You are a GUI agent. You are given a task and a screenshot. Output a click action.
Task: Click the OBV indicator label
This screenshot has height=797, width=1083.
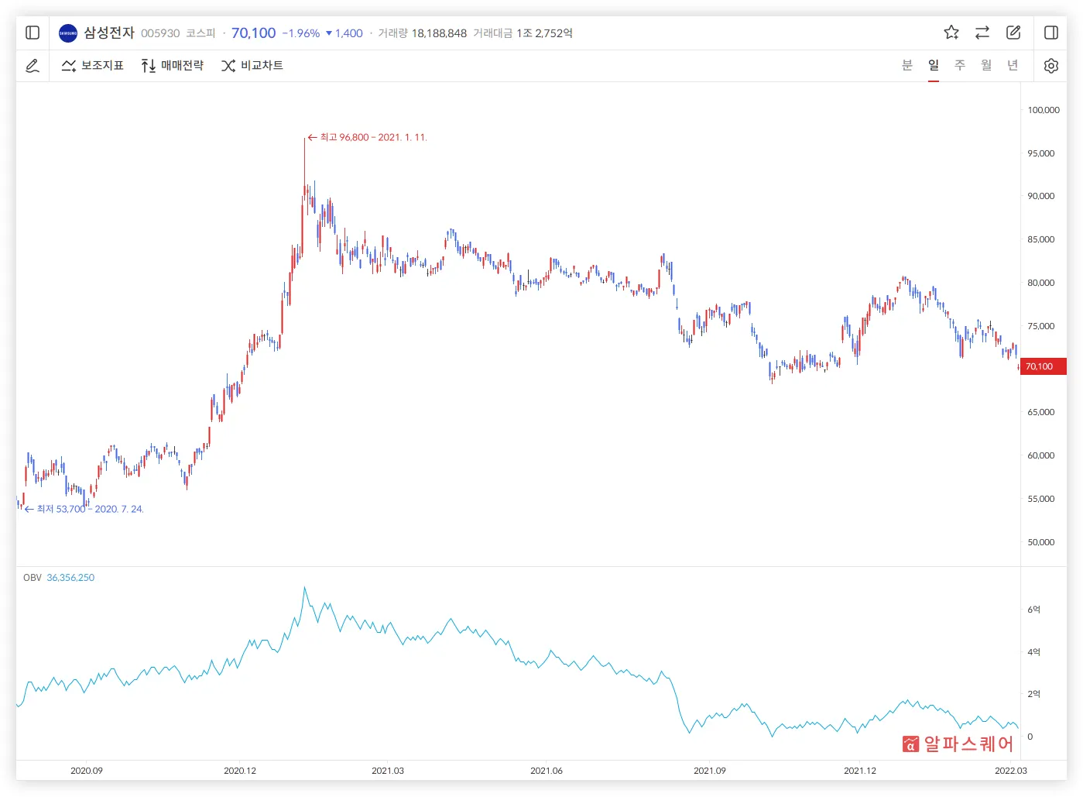pyautogui.click(x=33, y=578)
